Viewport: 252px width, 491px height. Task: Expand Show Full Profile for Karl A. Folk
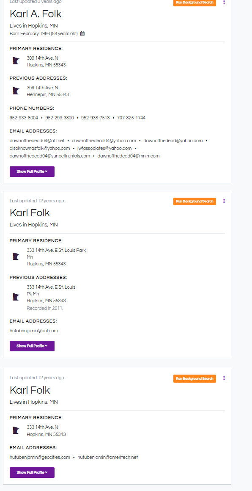click(32, 171)
